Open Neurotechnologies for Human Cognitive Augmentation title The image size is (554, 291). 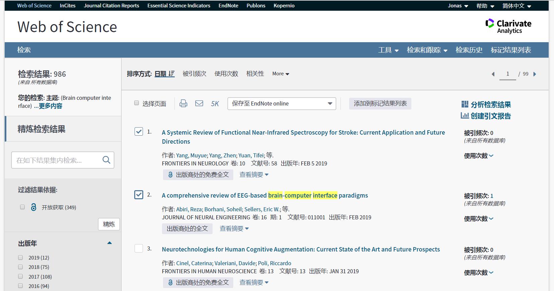tap(301, 249)
